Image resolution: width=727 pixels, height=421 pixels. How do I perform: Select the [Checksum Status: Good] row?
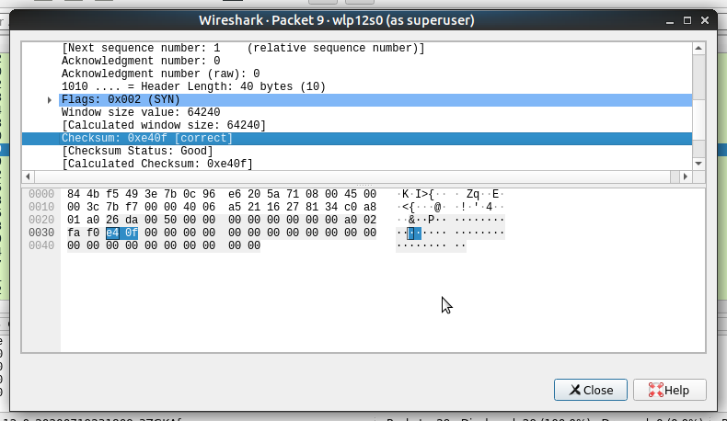357,151
